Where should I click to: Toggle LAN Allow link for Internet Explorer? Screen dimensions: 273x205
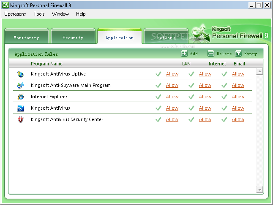pyautogui.click(x=172, y=97)
